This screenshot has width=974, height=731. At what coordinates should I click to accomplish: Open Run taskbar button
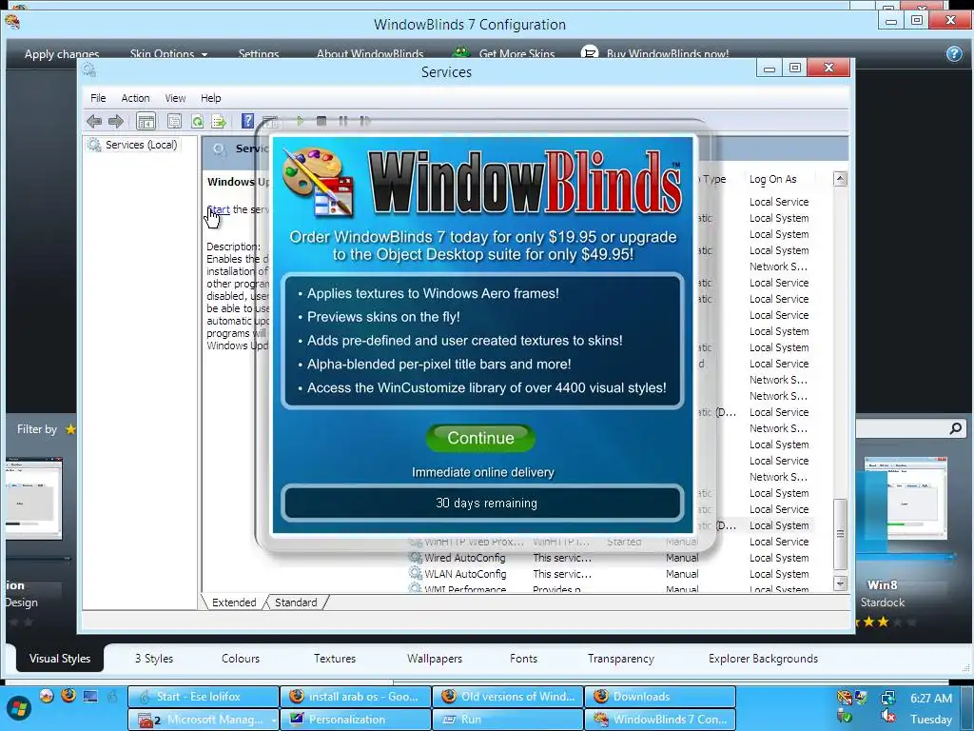[508, 720]
